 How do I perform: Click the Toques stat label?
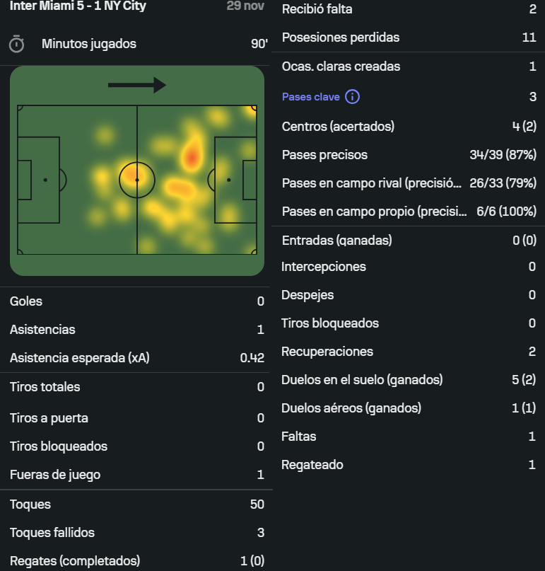[30, 504]
